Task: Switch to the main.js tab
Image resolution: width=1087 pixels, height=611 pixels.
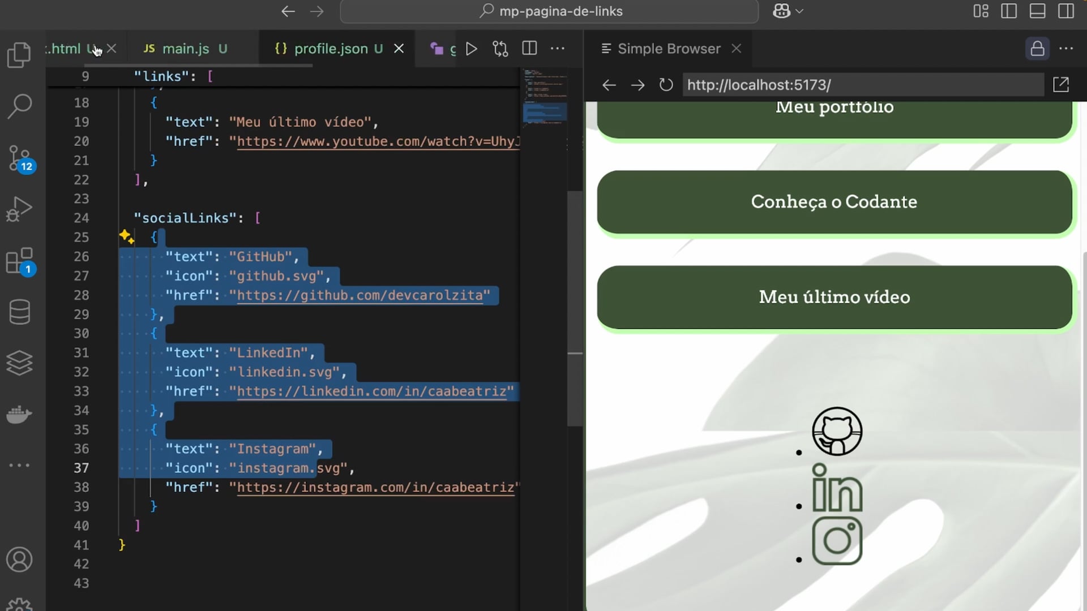Action: pos(186,49)
